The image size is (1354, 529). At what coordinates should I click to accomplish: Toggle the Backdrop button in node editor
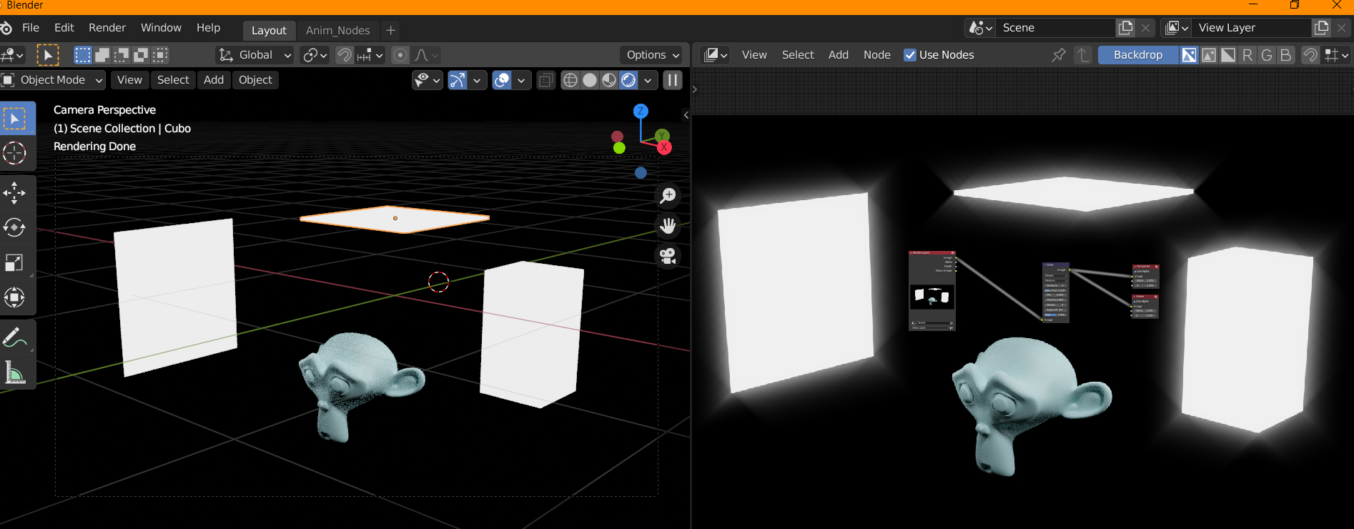(1138, 55)
